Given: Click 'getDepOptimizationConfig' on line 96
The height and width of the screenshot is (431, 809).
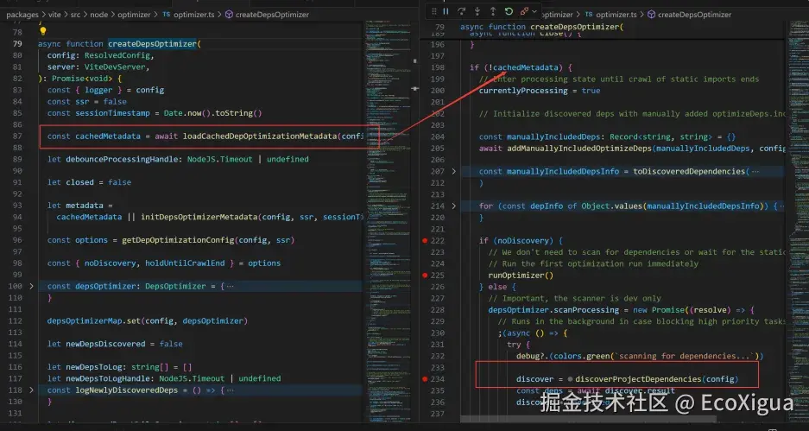Looking at the screenshot, I should (178, 240).
